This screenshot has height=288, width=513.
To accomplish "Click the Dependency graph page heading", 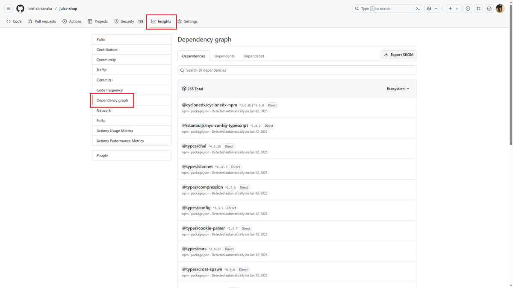I will coord(204,39).
